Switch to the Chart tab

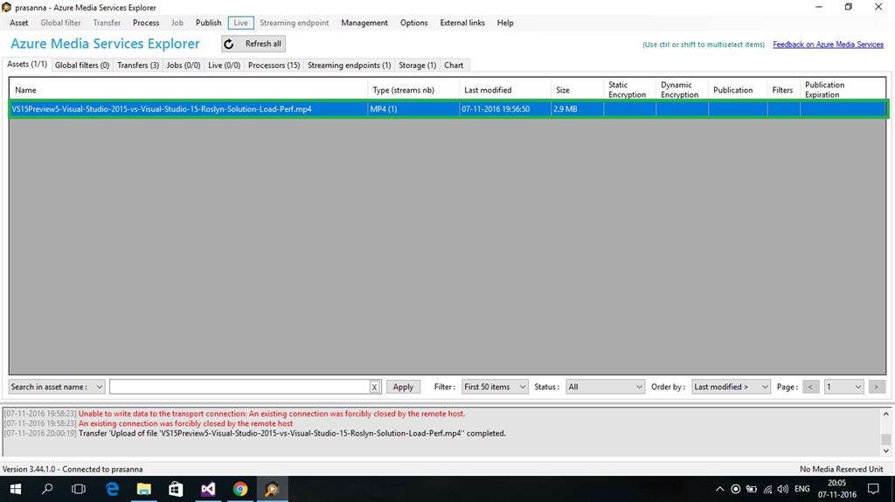(454, 65)
